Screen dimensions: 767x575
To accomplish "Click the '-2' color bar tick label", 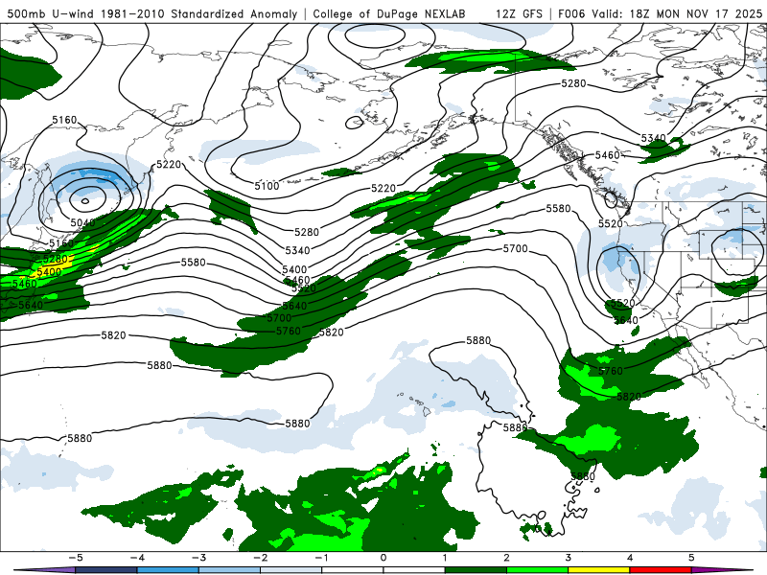I will coord(260,558).
